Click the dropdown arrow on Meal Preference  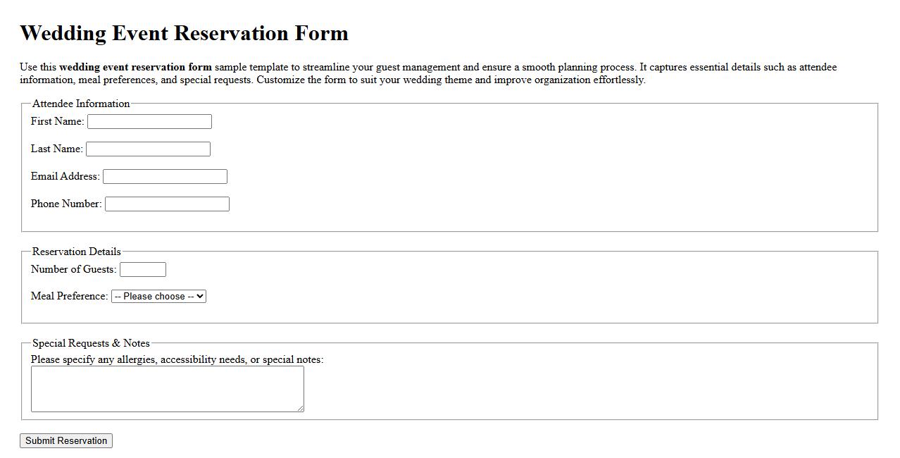(x=199, y=296)
